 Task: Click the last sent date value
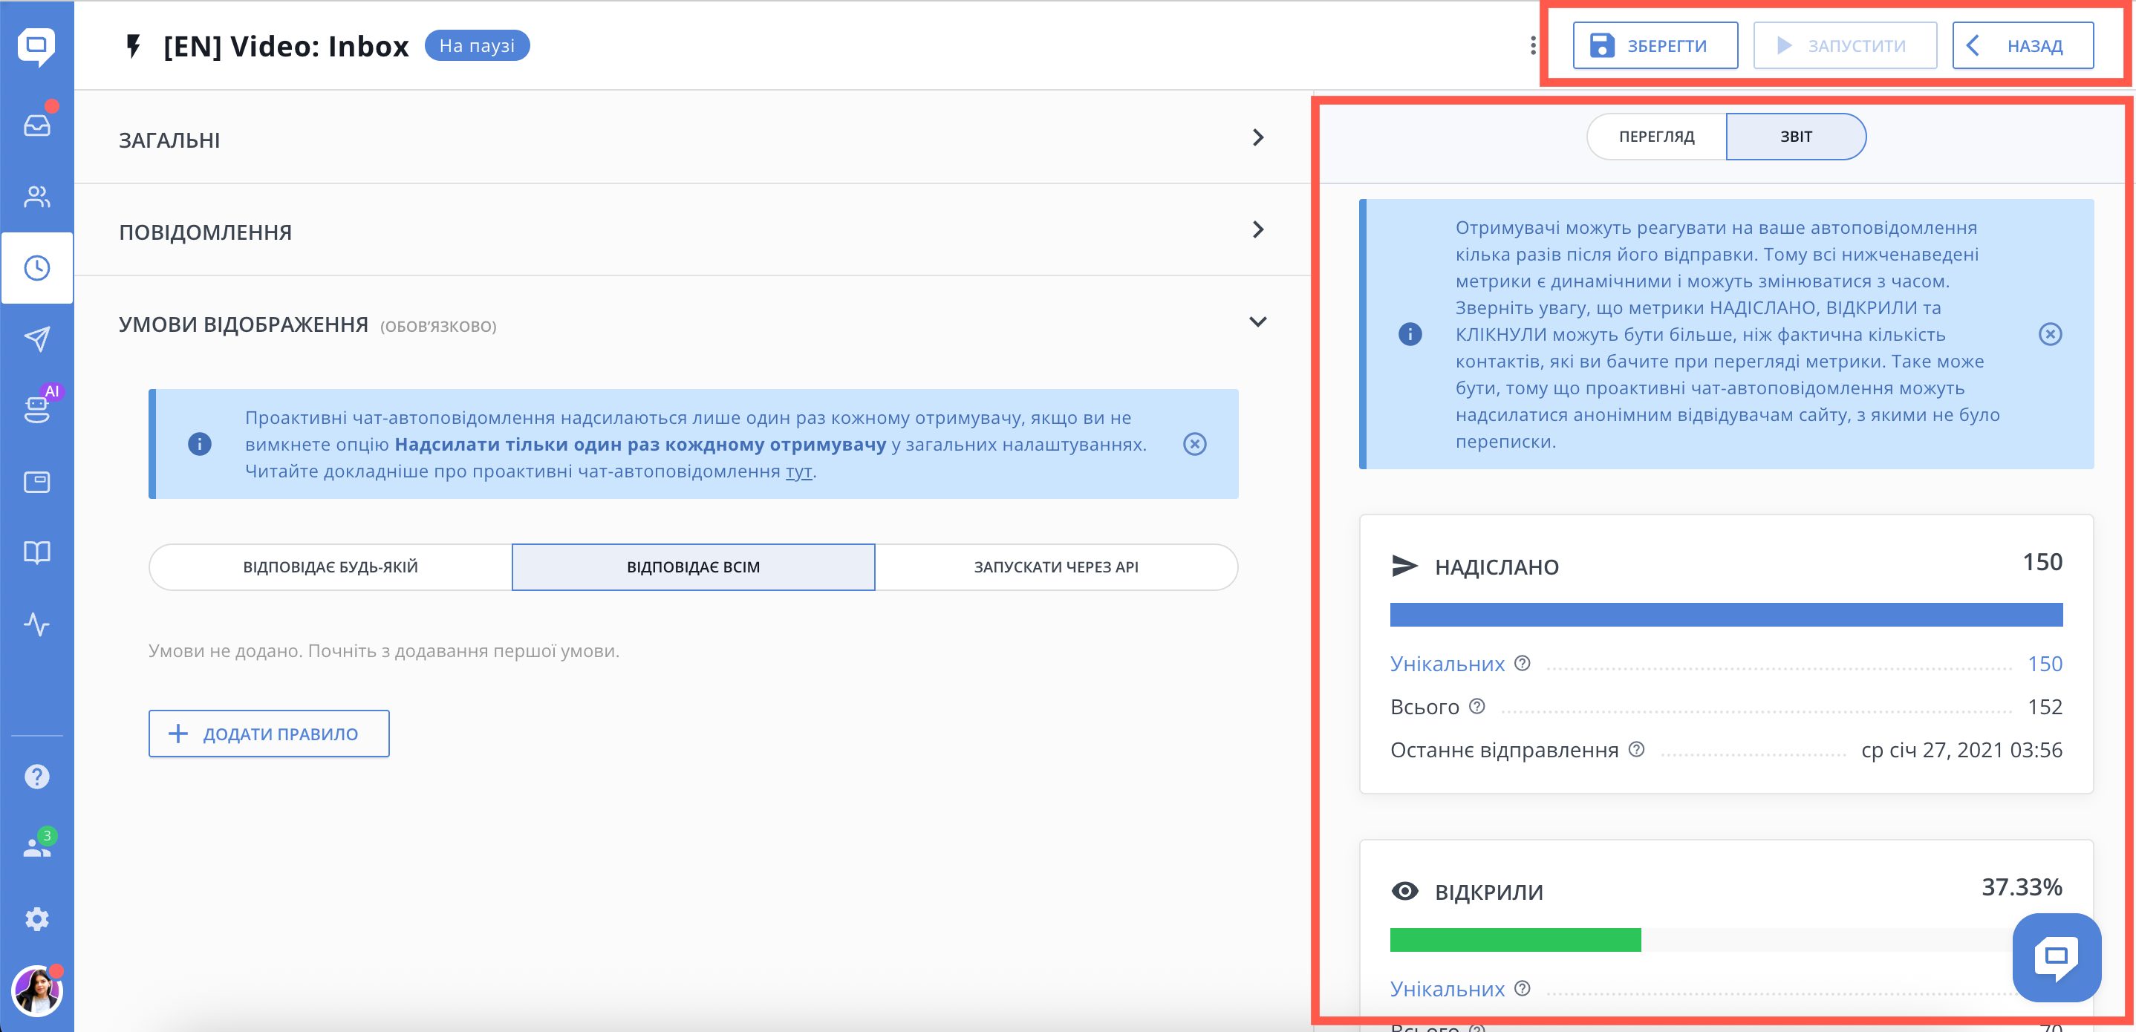tap(1961, 750)
